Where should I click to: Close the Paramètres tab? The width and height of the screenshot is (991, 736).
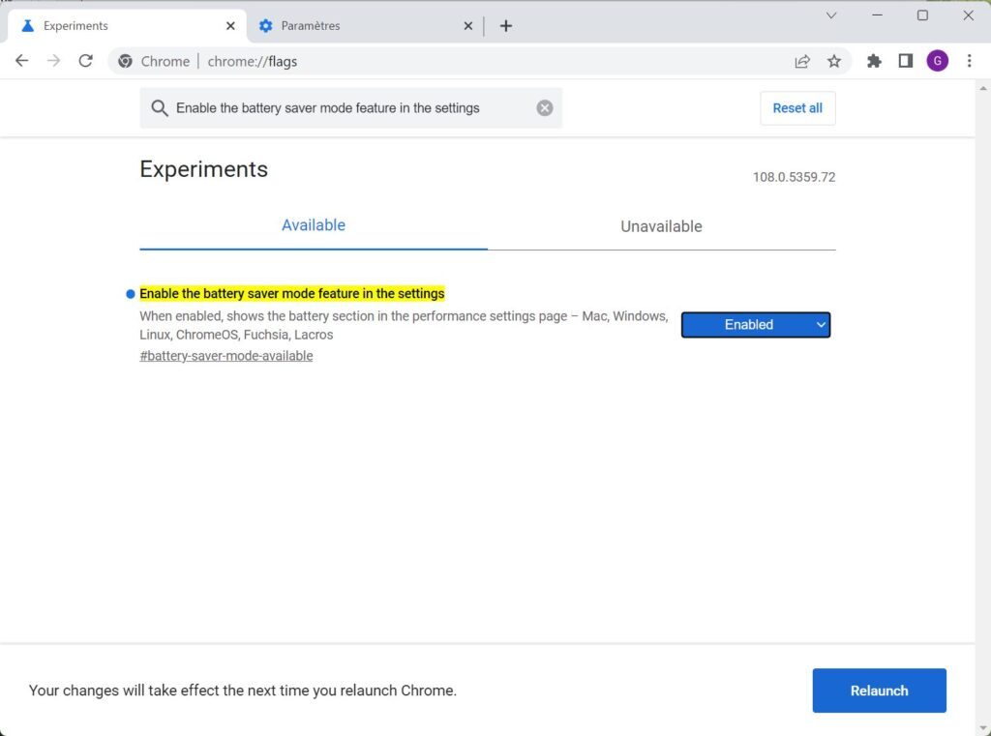(x=468, y=26)
